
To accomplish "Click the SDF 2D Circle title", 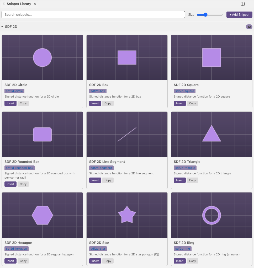I will pyautogui.click(x=16, y=85).
